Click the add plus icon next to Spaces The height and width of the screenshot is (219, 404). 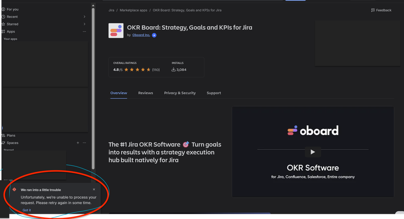tap(78, 143)
